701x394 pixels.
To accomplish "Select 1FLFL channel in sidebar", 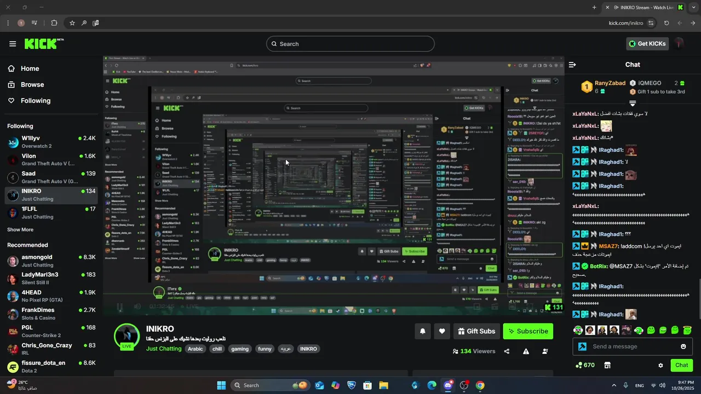I will click(51, 213).
